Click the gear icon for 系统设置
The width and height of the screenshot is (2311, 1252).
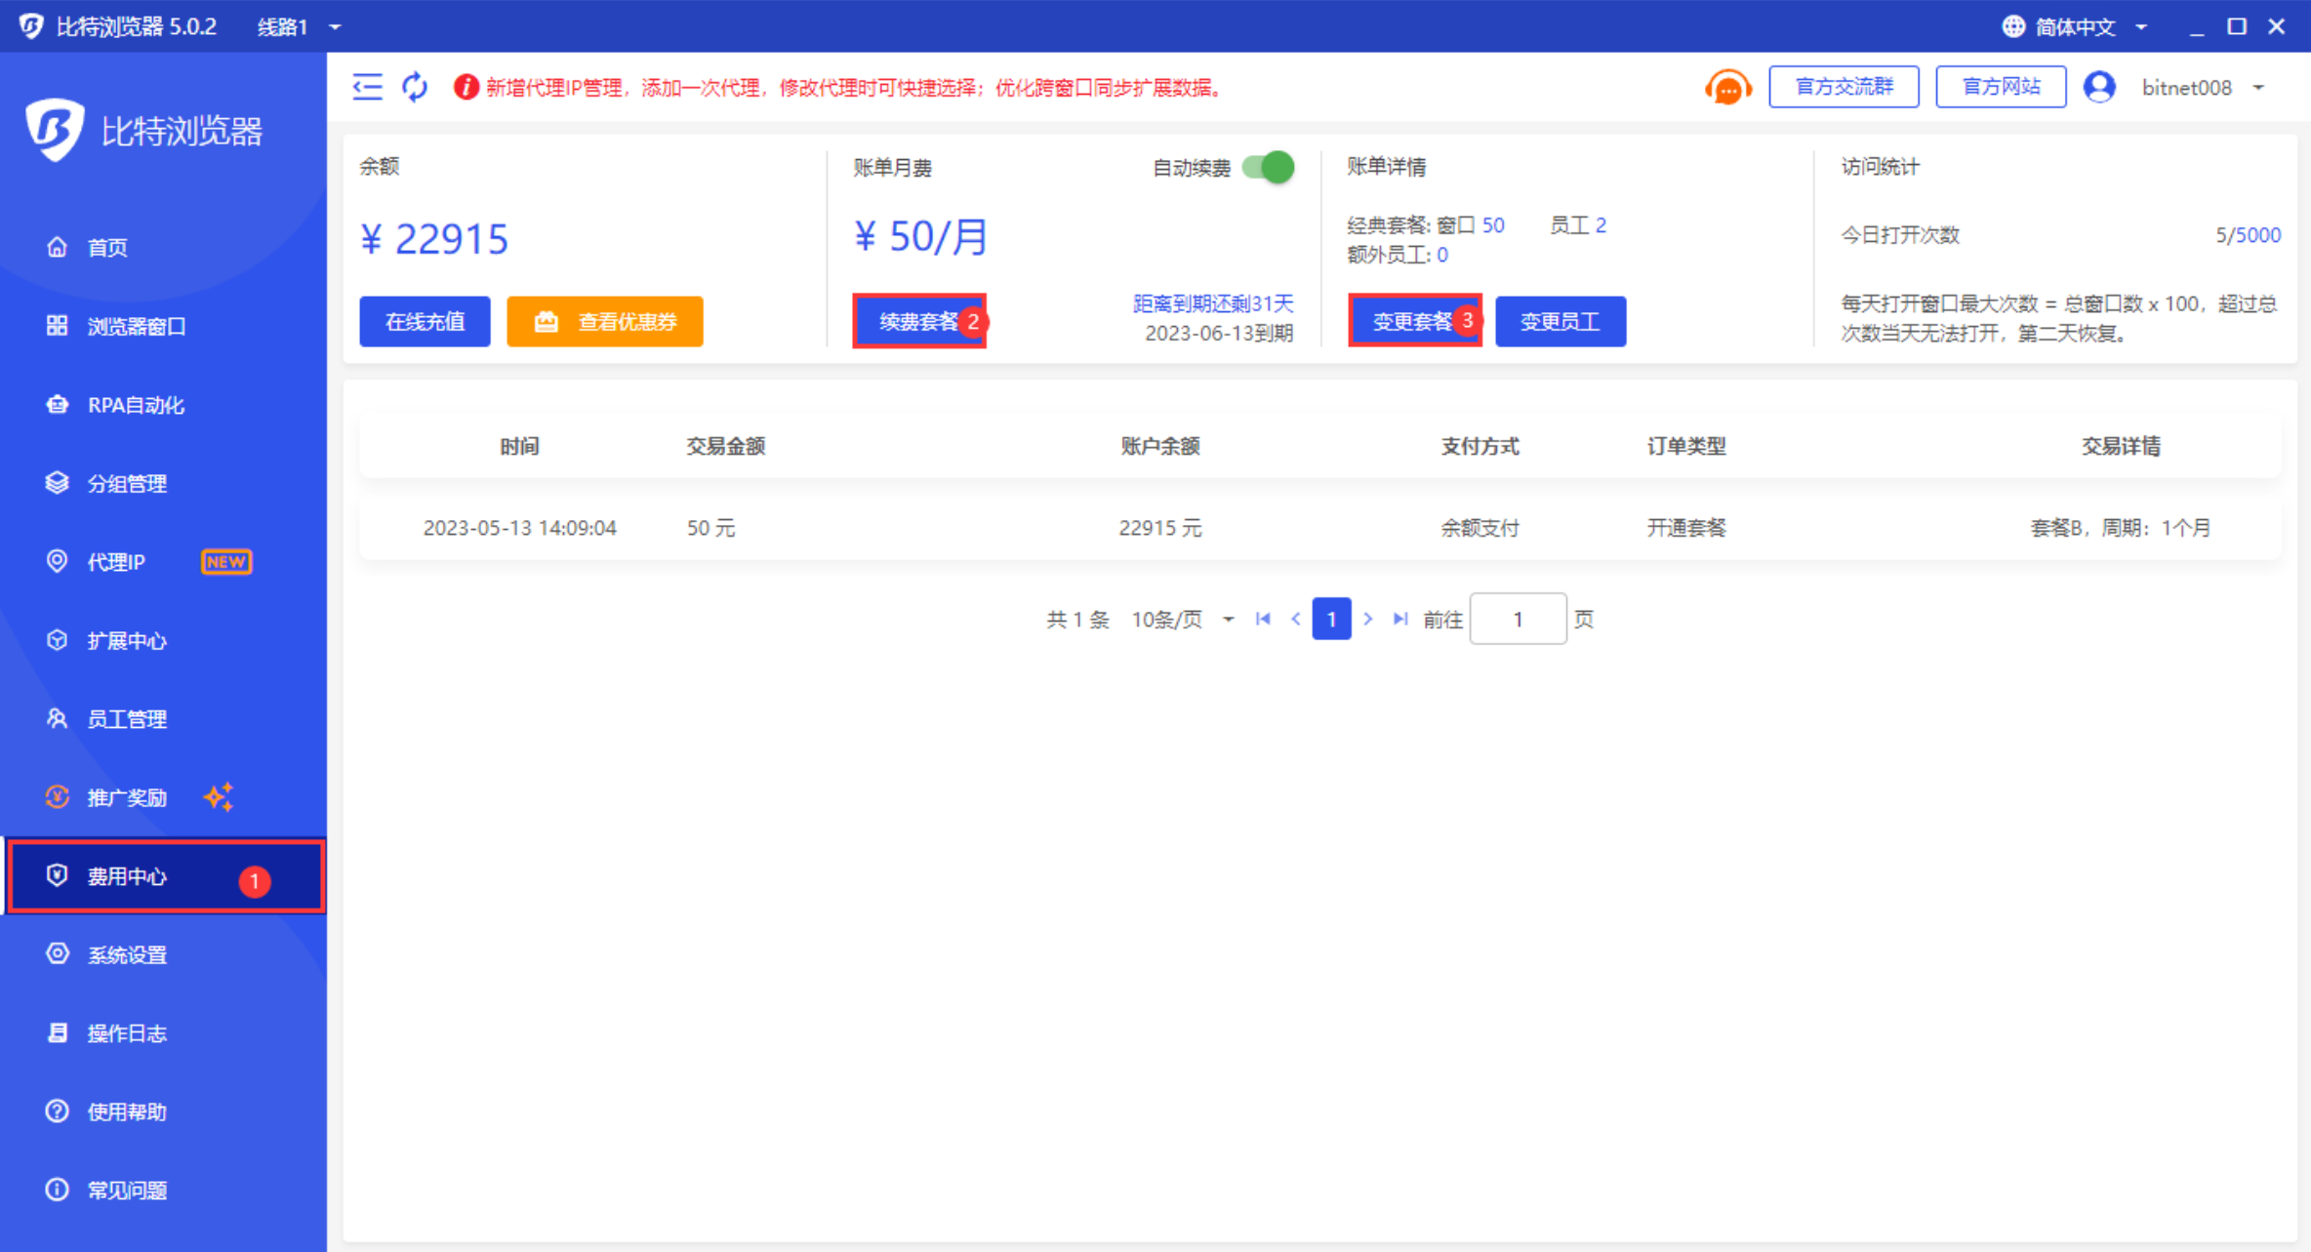click(57, 953)
